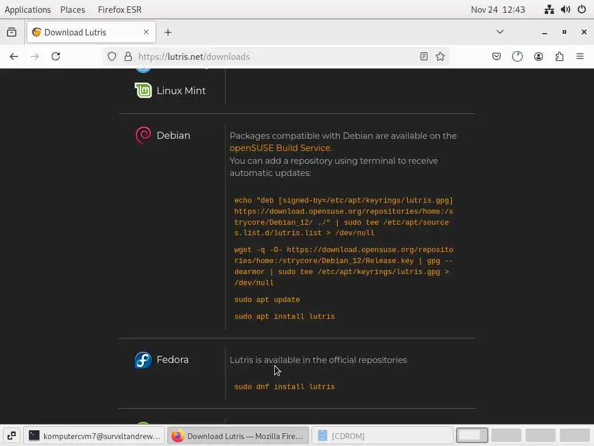Viewport: 594px width, 446px height.
Task: Open the Firefox account icon
Action: [538, 56]
